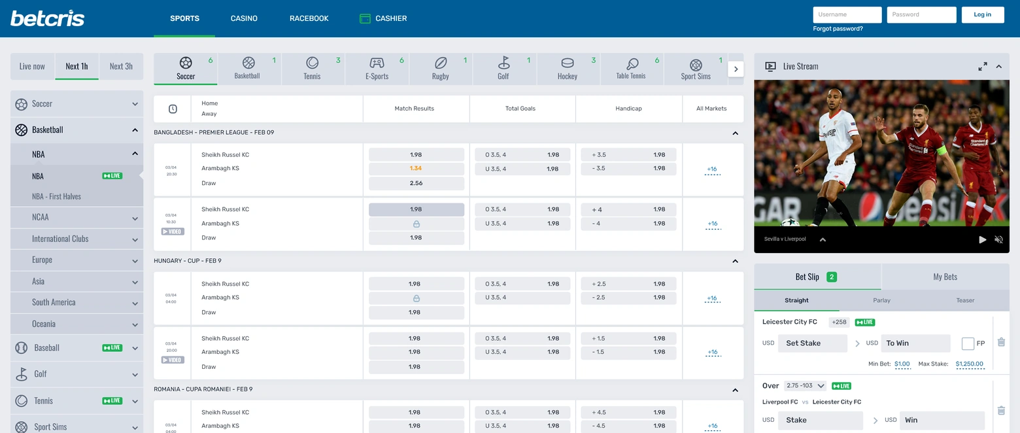Viewport: 1020px width, 433px height.
Task: Select the Hockey category icon
Action: tap(568, 63)
